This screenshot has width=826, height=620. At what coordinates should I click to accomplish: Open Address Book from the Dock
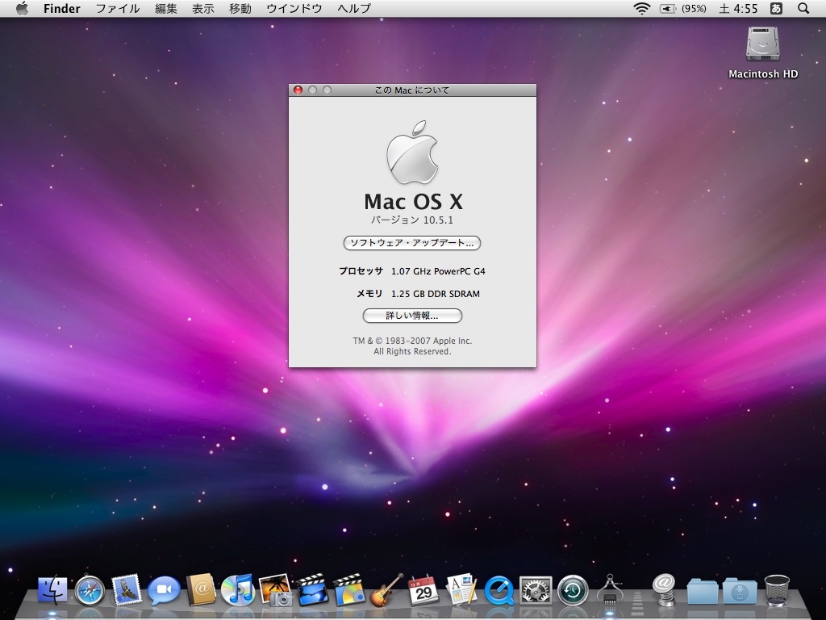[x=201, y=590]
